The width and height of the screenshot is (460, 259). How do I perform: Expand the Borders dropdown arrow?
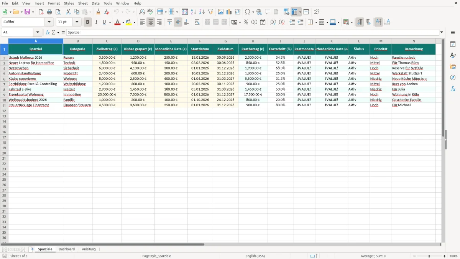tap(316, 22)
